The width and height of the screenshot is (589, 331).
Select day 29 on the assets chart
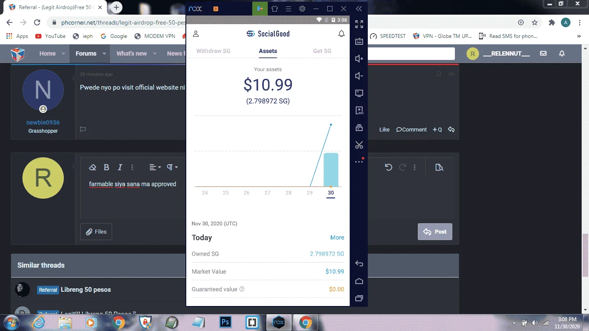(310, 193)
